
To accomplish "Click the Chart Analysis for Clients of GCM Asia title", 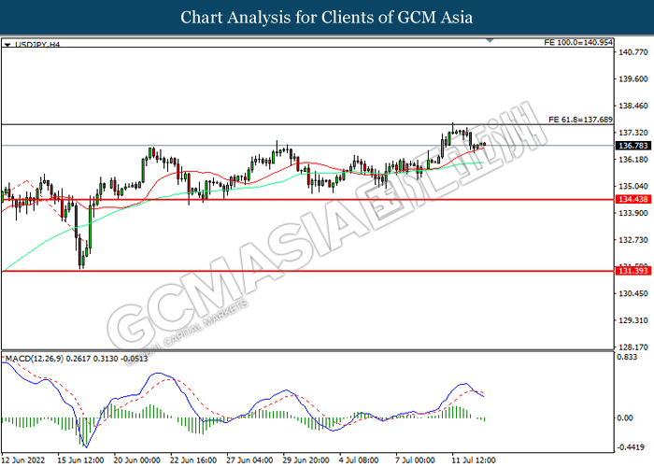I will click(327, 18).
